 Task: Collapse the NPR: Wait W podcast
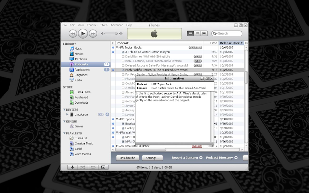pyautogui.click(x=117, y=133)
